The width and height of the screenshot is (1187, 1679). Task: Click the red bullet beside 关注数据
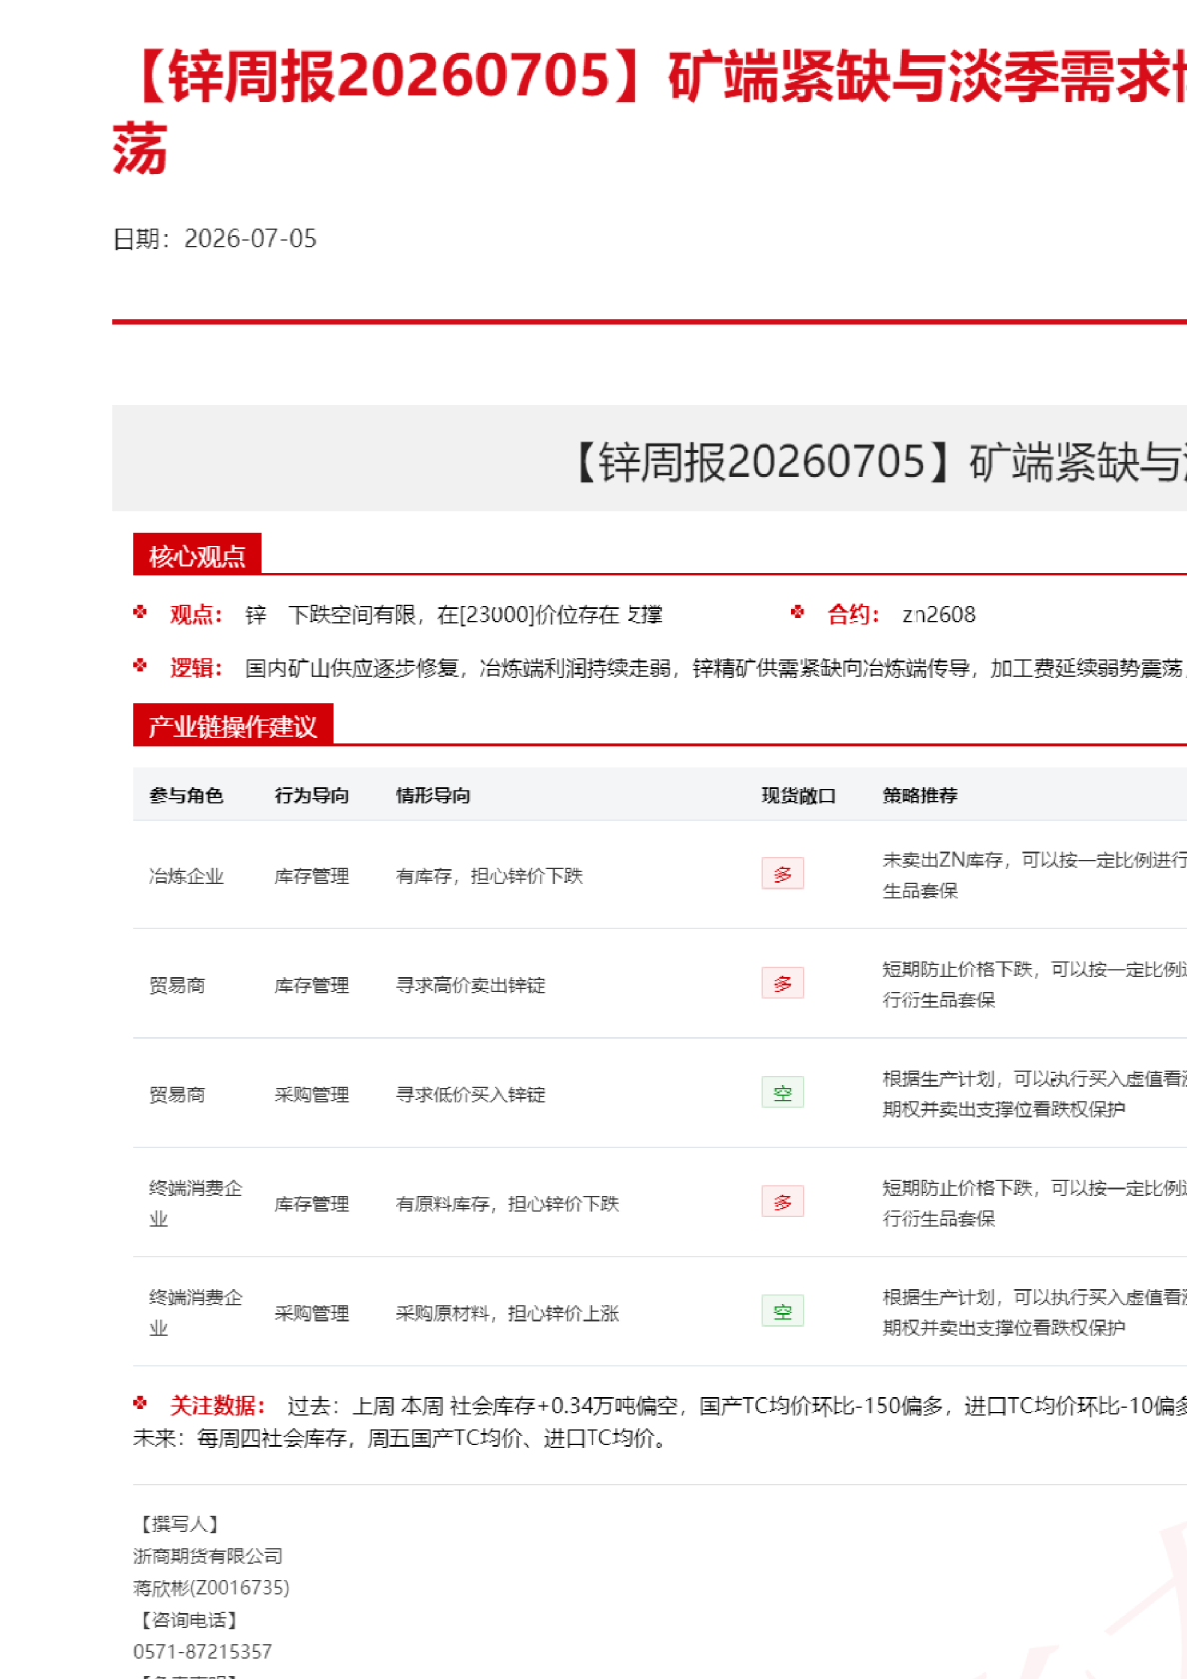tap(140, 1402)
